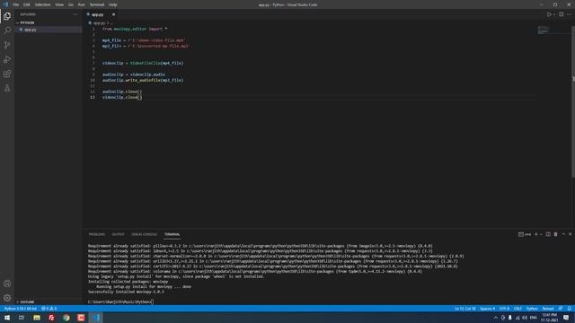Select the app.py editor tab
The width and height of the screenshot is (575, 323).
click(97, 14)
